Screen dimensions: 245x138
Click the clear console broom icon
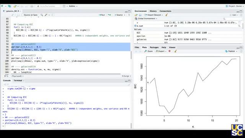tap(129, 84)
